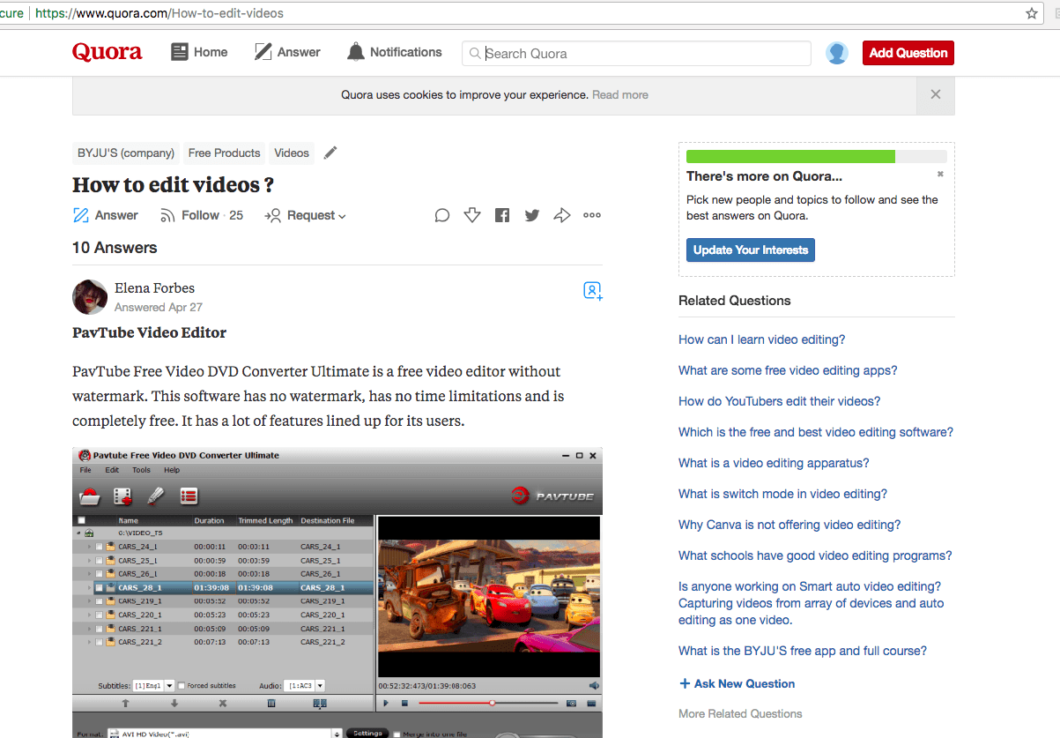Viewport: 1060px width, 738px height.
Task: Open the BYJU'S (company) topic tag
Action: pos(126,153)
